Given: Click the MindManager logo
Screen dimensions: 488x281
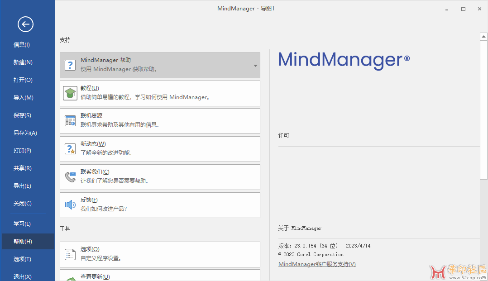Looking at the screenshot, I should tap(344, 60).
